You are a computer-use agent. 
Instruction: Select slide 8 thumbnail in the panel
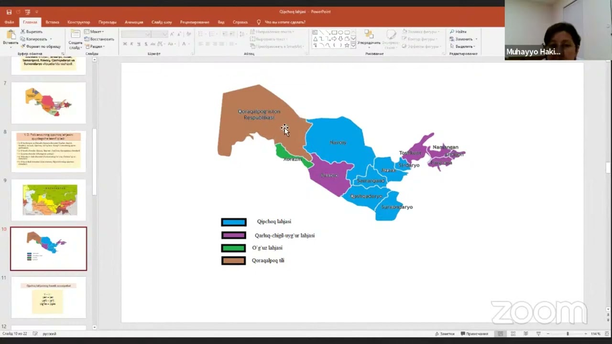tap(49, 151)
